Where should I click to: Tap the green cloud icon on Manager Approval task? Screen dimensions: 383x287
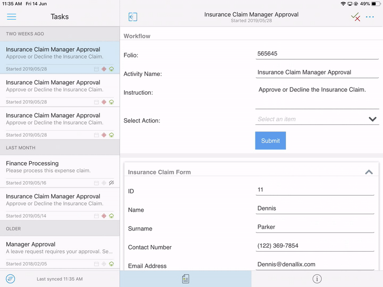click(112, 264)
